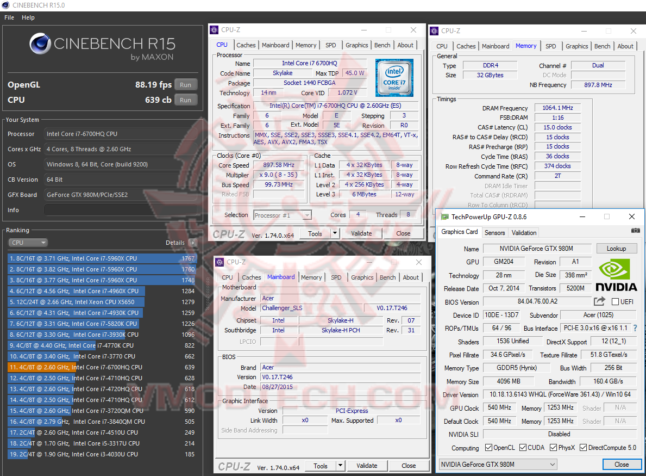646x476 pixels.
Task: Open the Help menu in Cinebench
Action: tap(28, 17)
